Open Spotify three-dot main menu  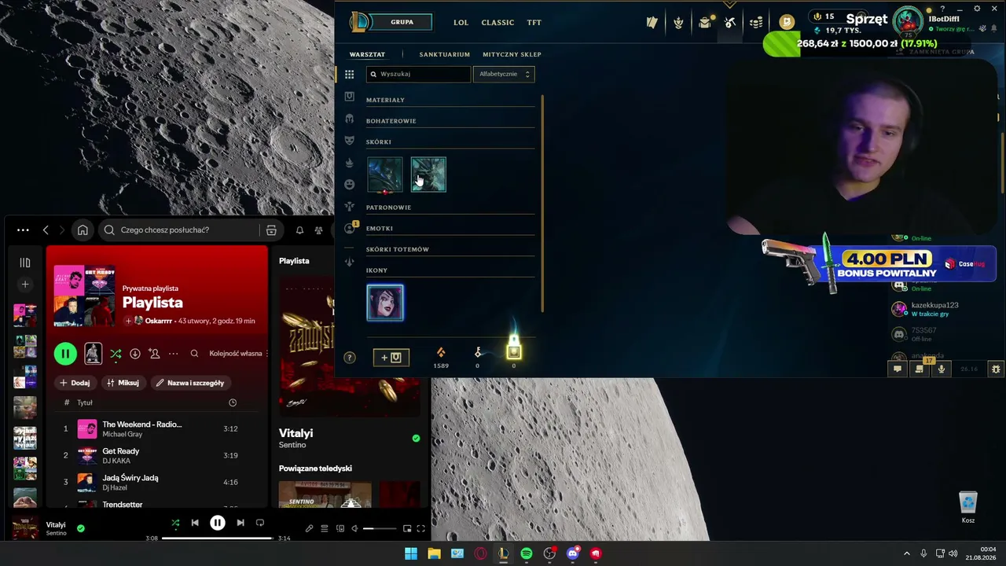(x=23, y=230)
